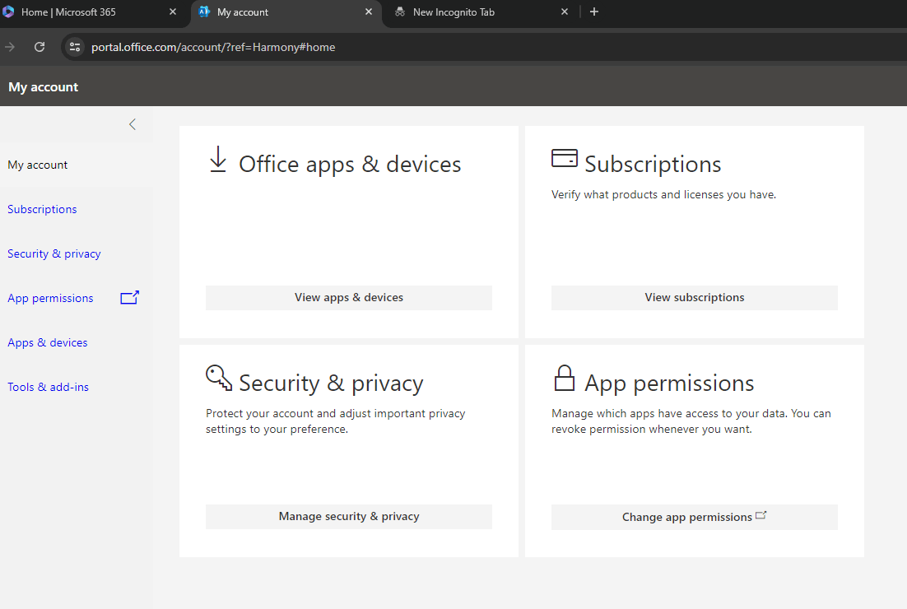
Task: Open Tools & add-ins sidebar link
Action: click(48, 387)
